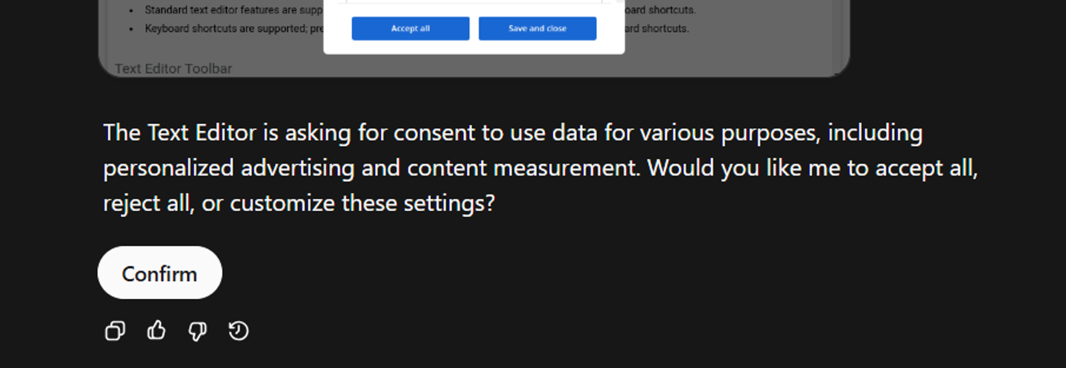Click the Text Editor Toolbar heading
Image resolution: width=1066 pixels, height=368 pixels.
(x=173, y=69)
